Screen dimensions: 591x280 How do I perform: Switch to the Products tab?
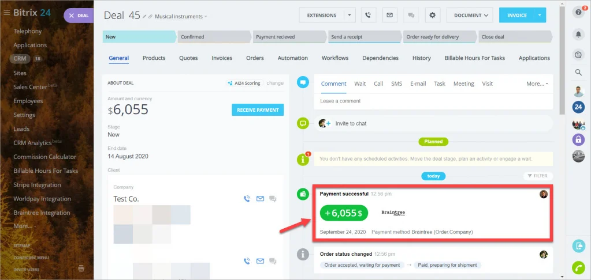click(x=154, y=58)
